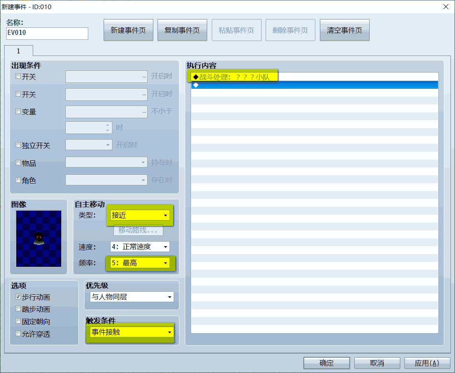Toggle the first 开关 condition checkbox
Image resolution: width=455 pixels, height=373 pixels.
click(18, 76)
